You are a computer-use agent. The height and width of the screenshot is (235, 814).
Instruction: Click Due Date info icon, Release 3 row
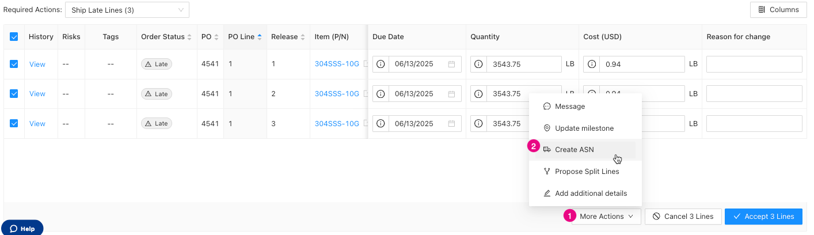point(381,123)
